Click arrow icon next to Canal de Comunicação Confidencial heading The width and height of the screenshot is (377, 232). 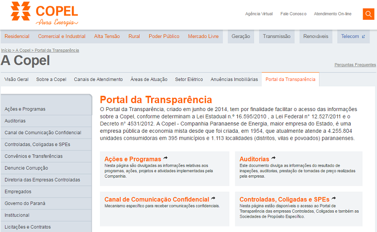click(x=213, y=198)
